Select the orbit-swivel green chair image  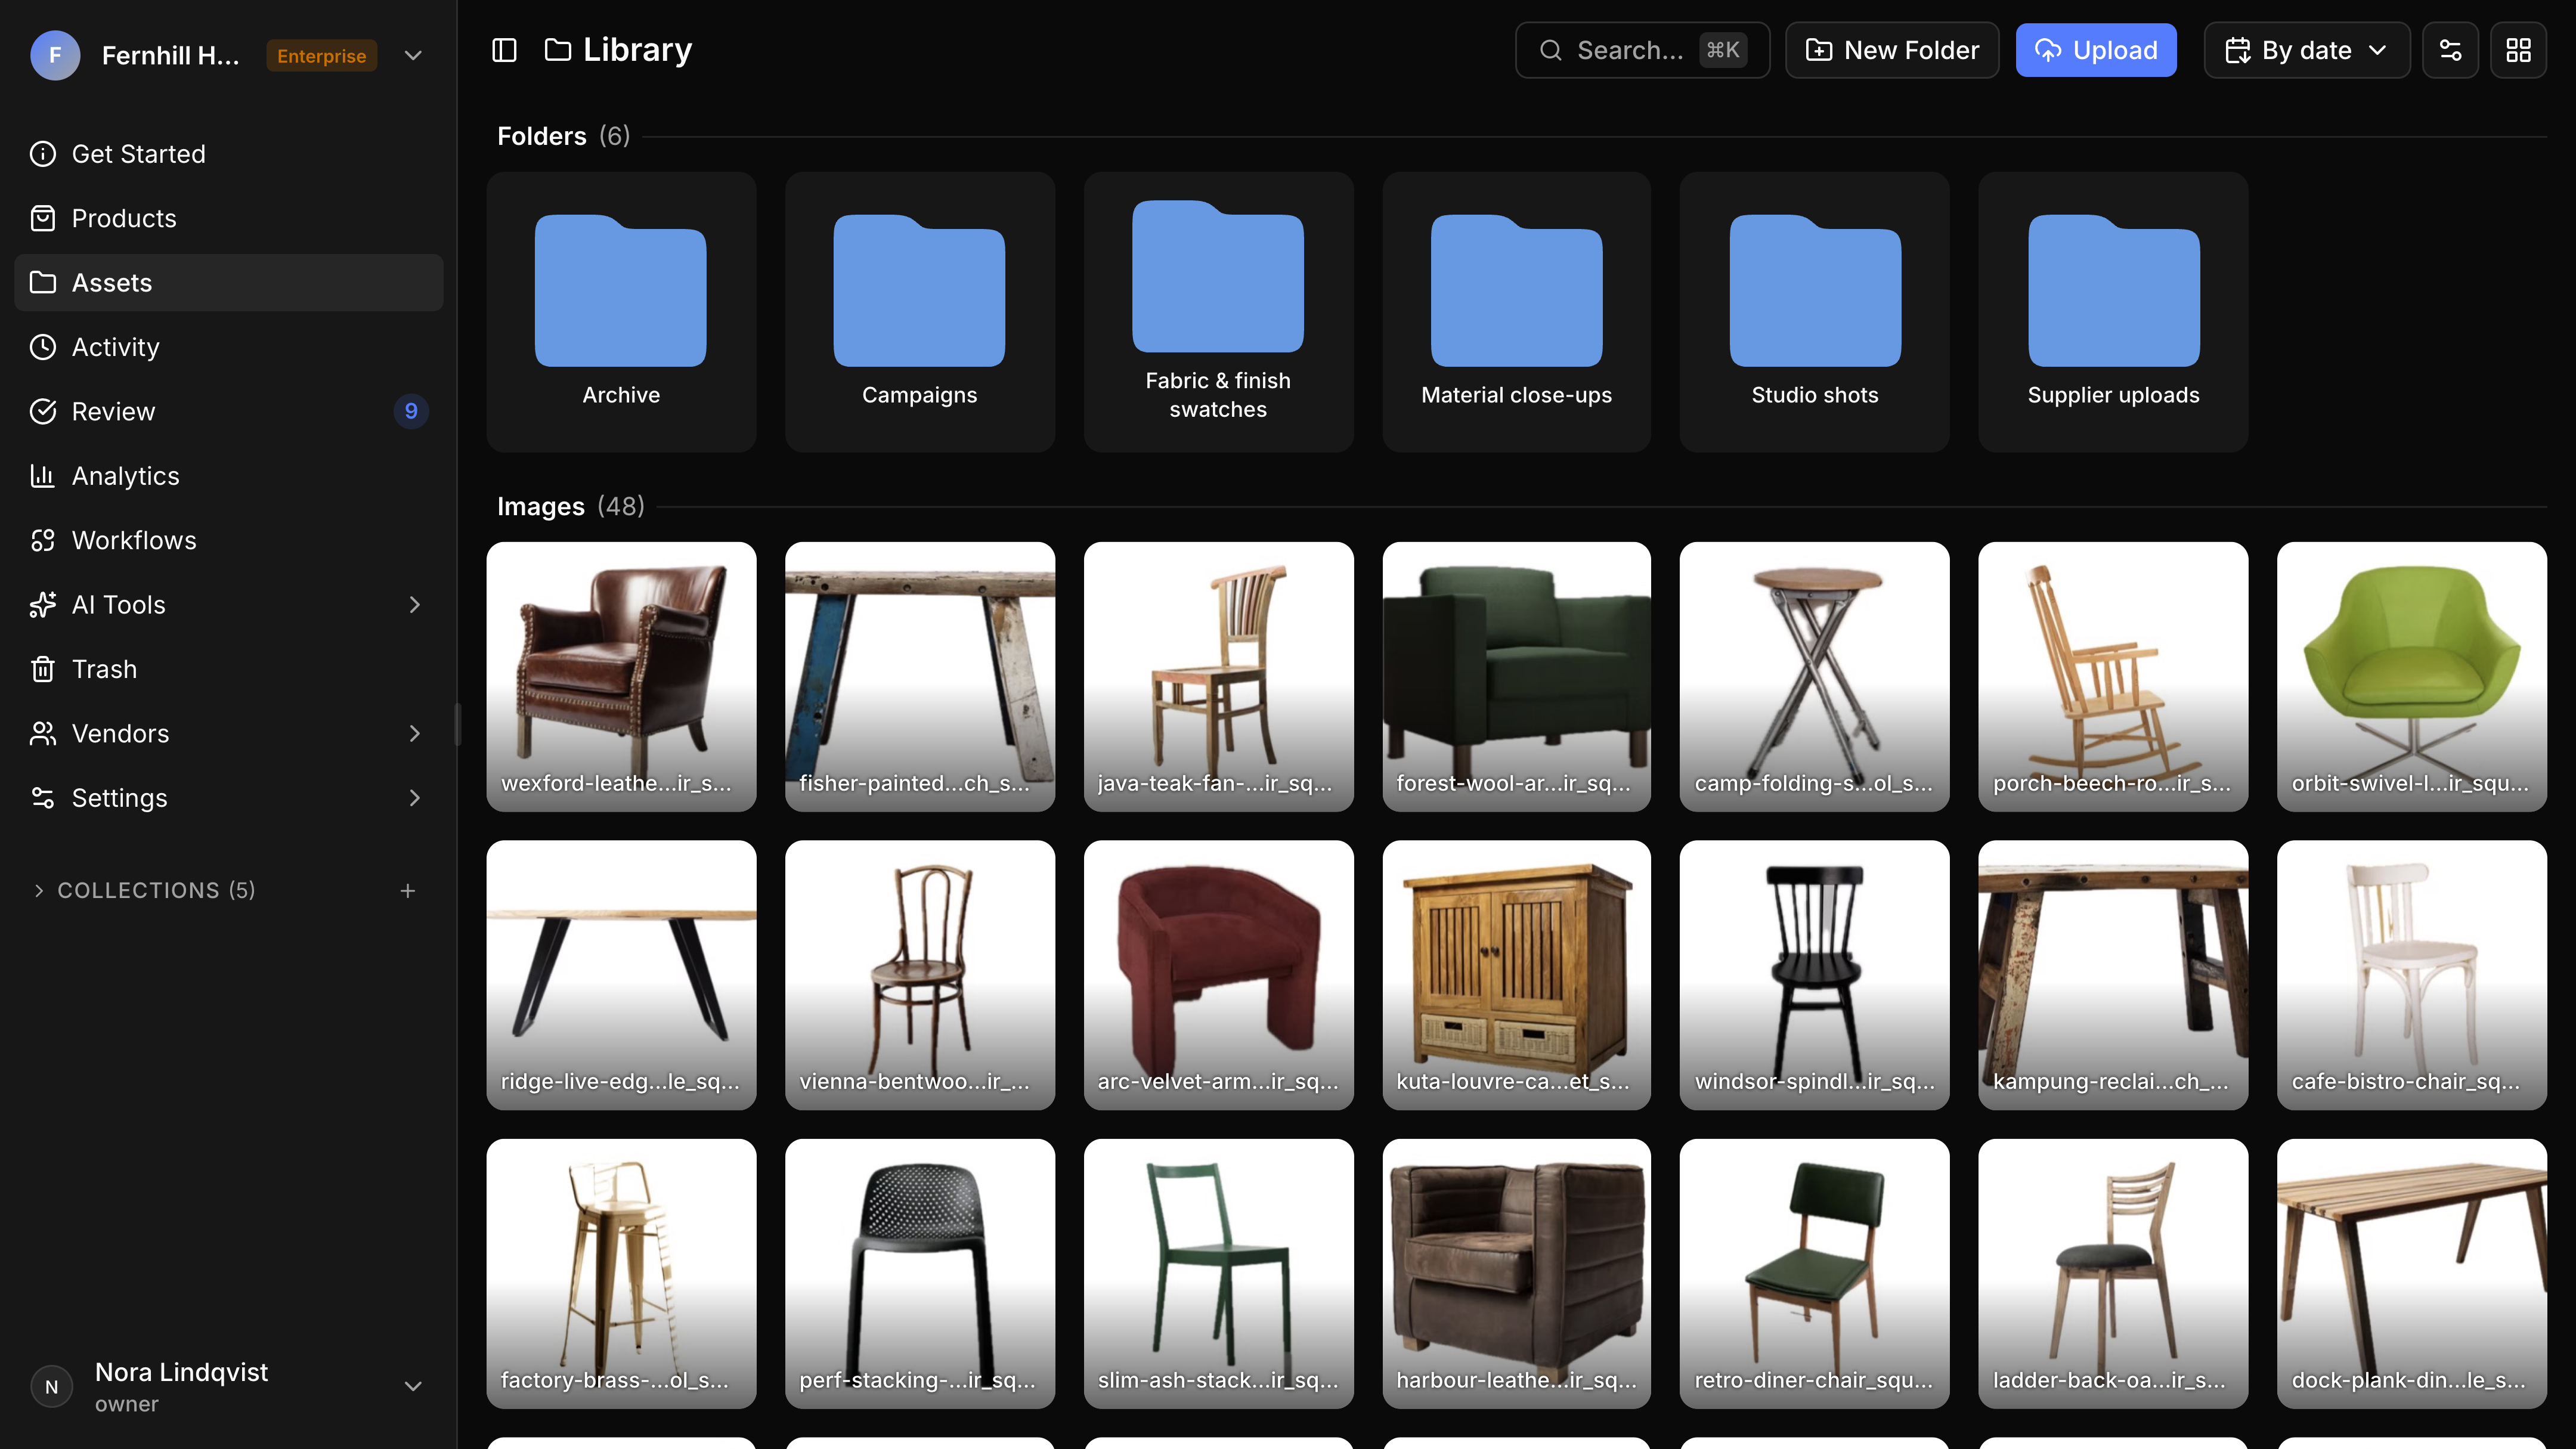pyautogui.click(x=2411, y=677)
